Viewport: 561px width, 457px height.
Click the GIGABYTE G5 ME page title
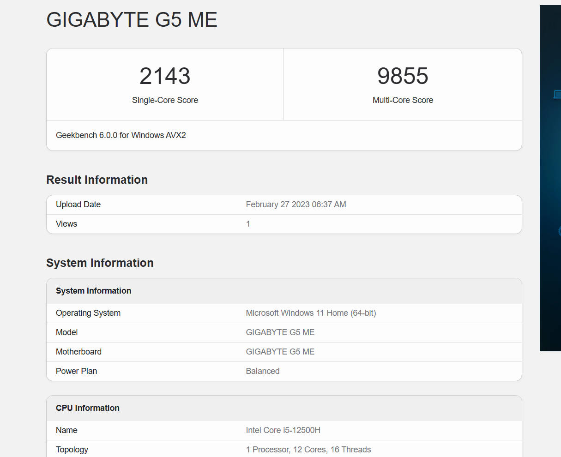pos(132,20)
